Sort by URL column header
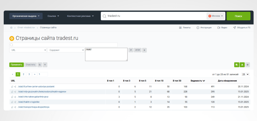 pyautogui.click(x=13, y=81)
